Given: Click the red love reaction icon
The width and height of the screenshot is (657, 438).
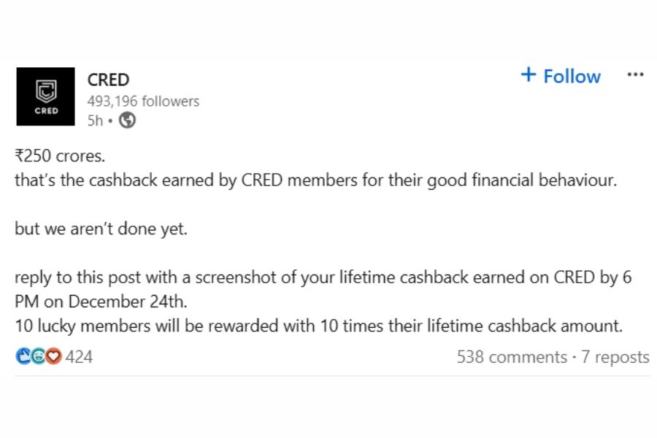Looking at the screenshot, I should [x=53, y=357].
